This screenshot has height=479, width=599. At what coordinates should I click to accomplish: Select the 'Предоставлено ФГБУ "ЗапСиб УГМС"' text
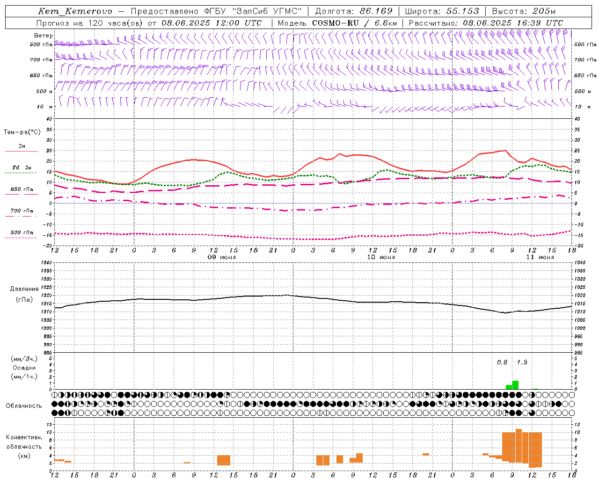click(216, 11)
